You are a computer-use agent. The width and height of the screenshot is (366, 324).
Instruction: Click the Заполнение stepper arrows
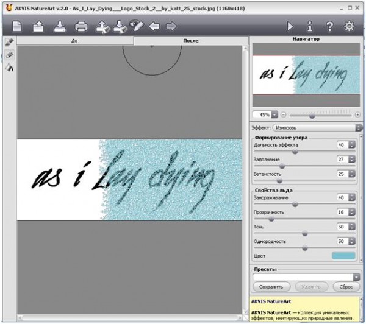(352, 159)
